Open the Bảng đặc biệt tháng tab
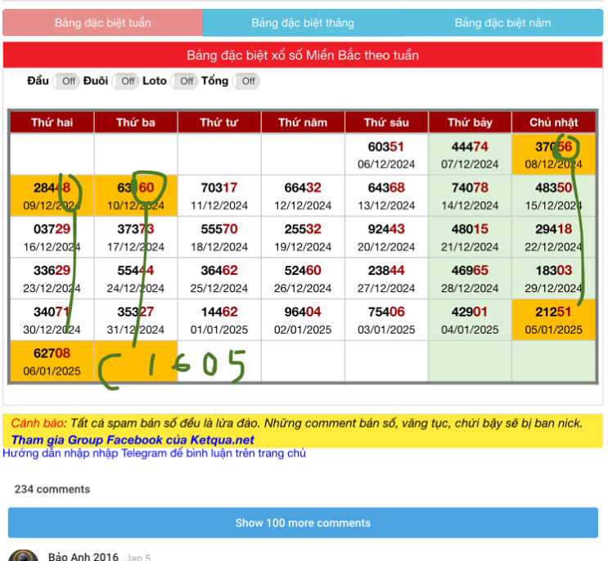The width and height of the screenshot is (608, 561). 303,23
